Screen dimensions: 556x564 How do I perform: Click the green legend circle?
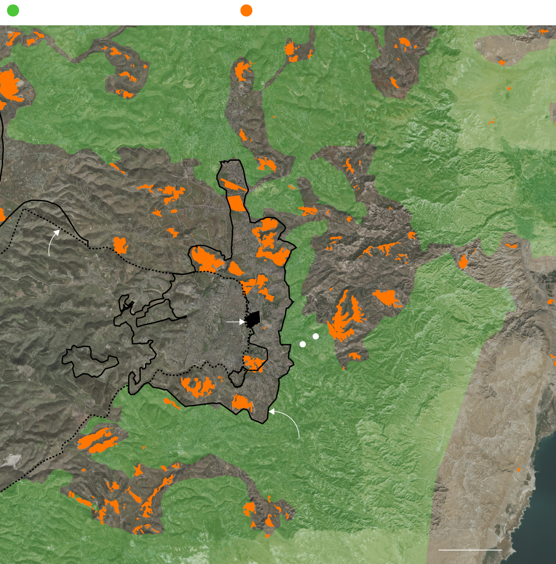(x=13, y=10)
